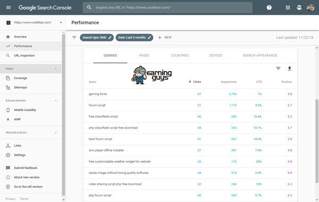Click the About new version info icon

coord(8,177)
